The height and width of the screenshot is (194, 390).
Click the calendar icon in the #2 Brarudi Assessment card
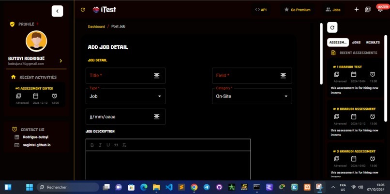(x=354, y=117)
